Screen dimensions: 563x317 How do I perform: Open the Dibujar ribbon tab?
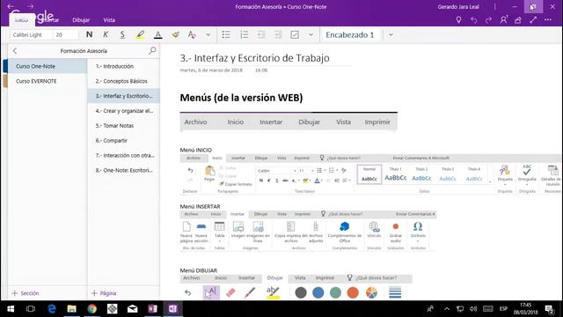[81, 20]
